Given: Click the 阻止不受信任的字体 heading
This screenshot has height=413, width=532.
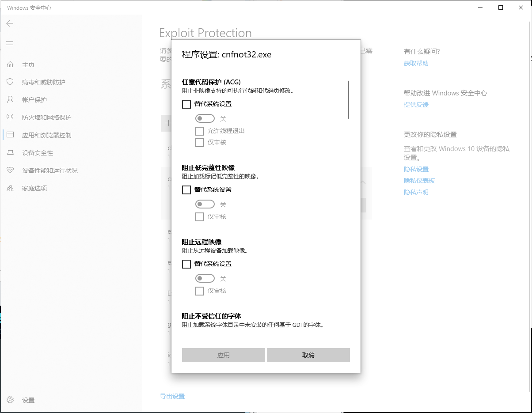Looking at the screenshot, I should (x=212, y=316).
